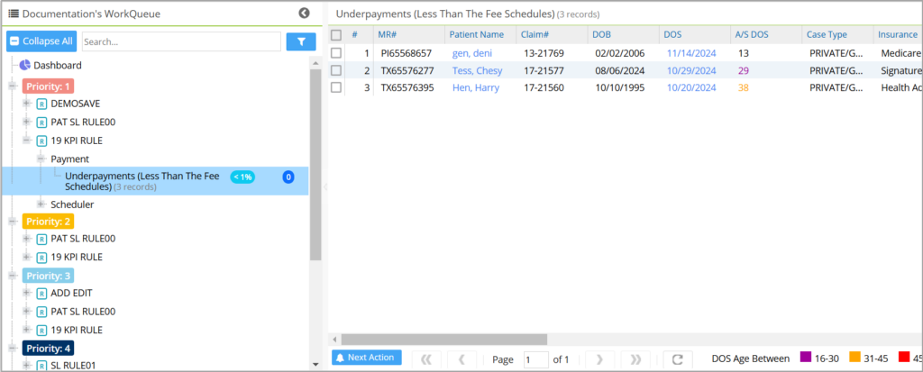Open DOS 10/20/2024 link
The width and height of the screenshot is (923, 372).
[x=691, y=87]
